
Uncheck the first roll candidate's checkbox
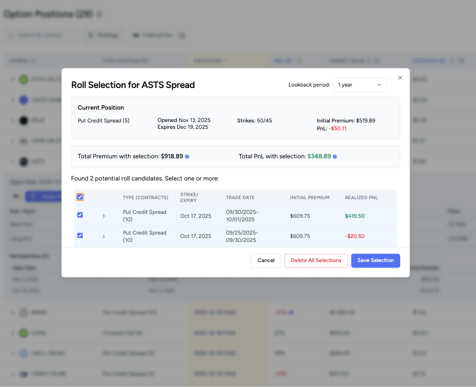(x=80, y=215)
